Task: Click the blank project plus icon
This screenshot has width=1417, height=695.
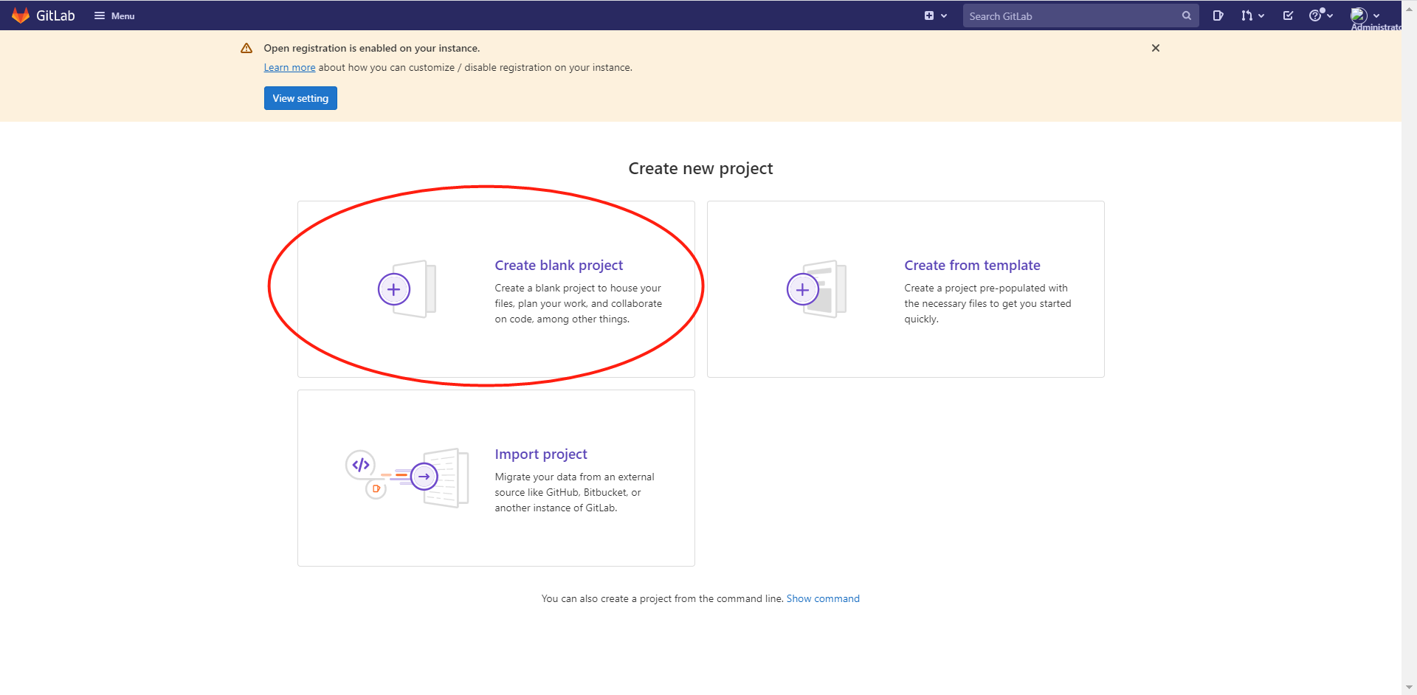Action: (394, 289)
